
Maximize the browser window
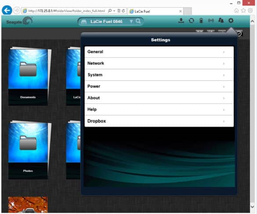(x=239, y=3)
